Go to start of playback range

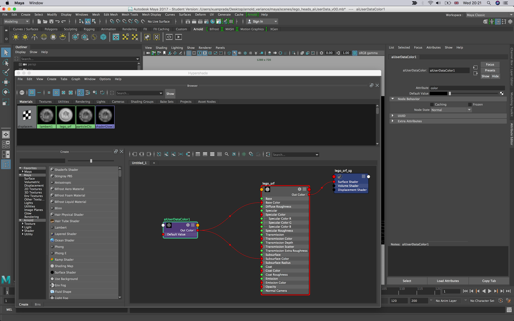[465, 291]
